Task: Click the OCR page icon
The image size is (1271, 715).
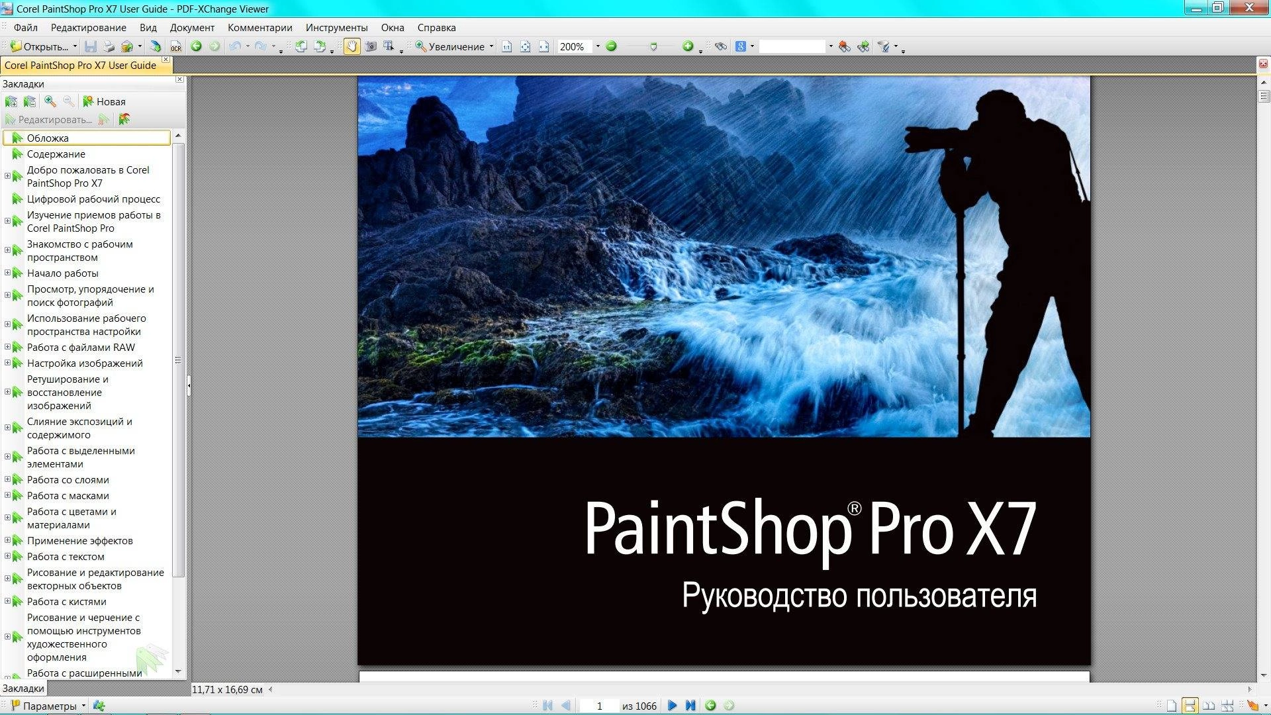Action: pyautogui.click(x=175, y=46)
